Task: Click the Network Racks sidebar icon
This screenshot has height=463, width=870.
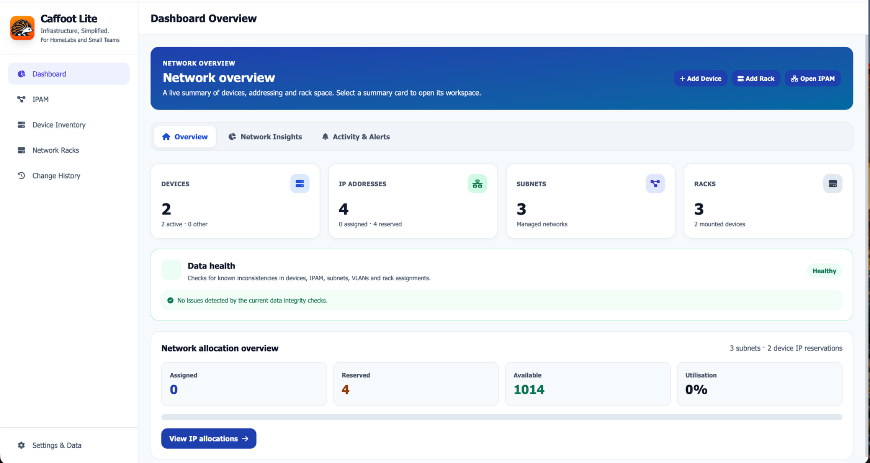Action: [21, 150]
